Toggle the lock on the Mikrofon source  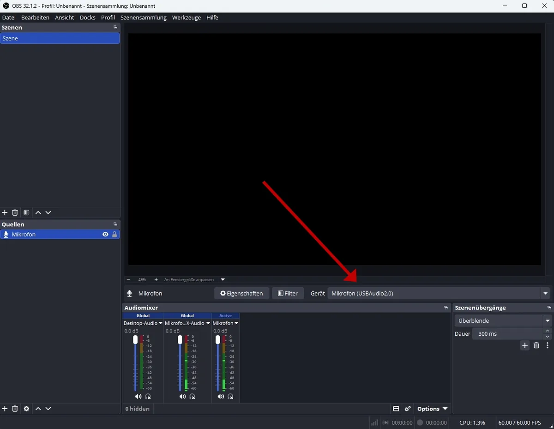(x=114, y=235)
